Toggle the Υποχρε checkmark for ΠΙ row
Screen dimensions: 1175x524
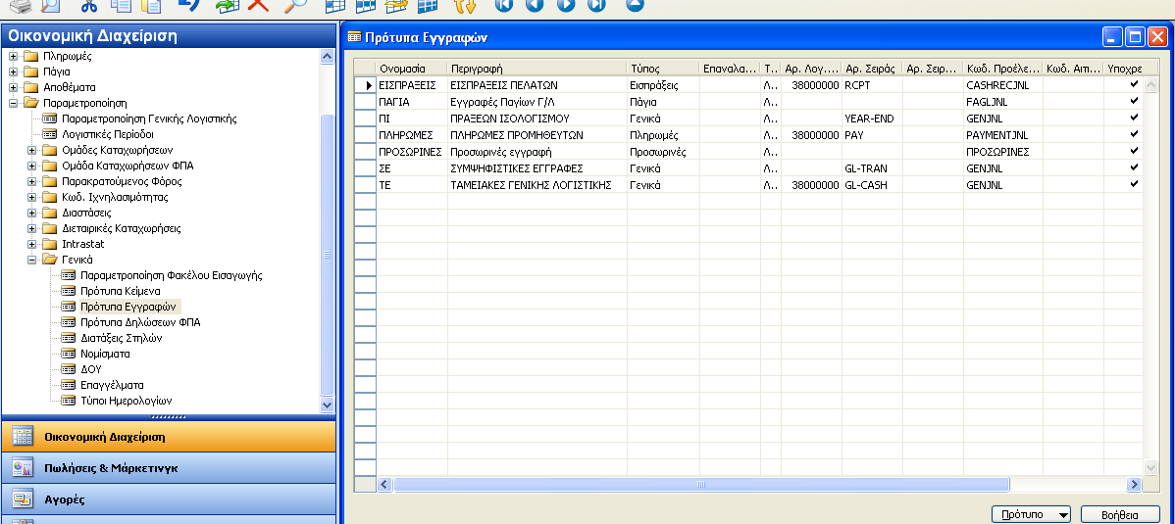coord(1134,118)
